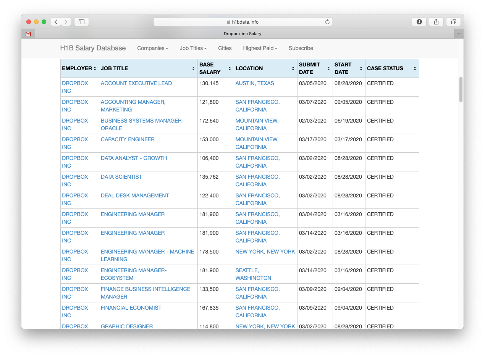Open the Companies dropdown menu
485x357 pixels.
[x=152, y=48]
